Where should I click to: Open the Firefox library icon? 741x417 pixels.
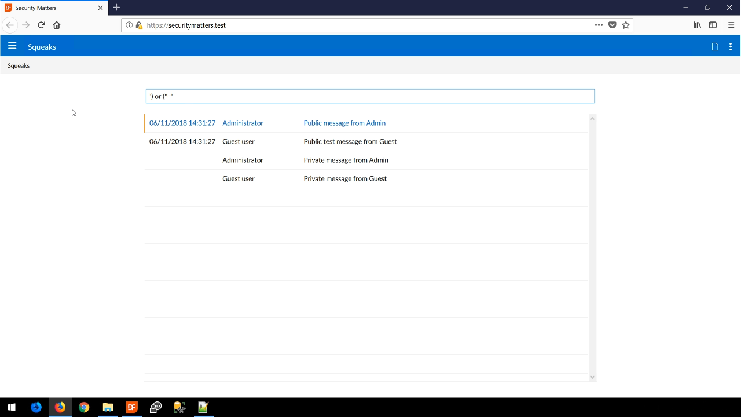pos(698,25)
